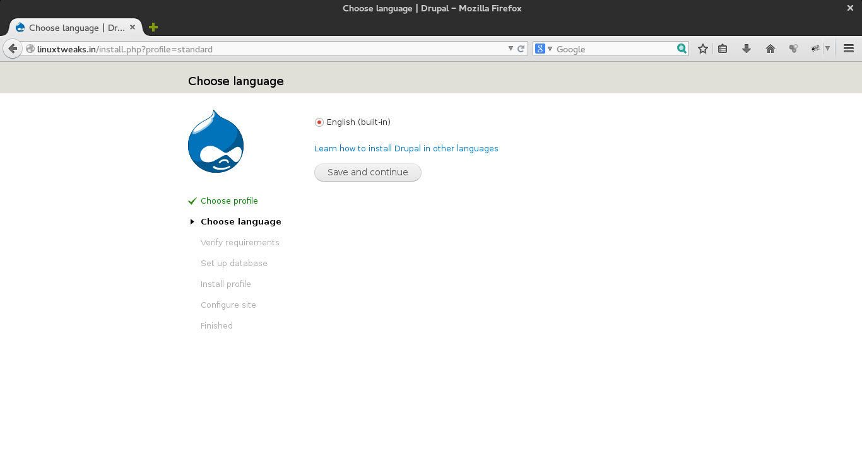Click the Drupal drop logo
Viewport: 862px width, 466px height.
point(216,141)
